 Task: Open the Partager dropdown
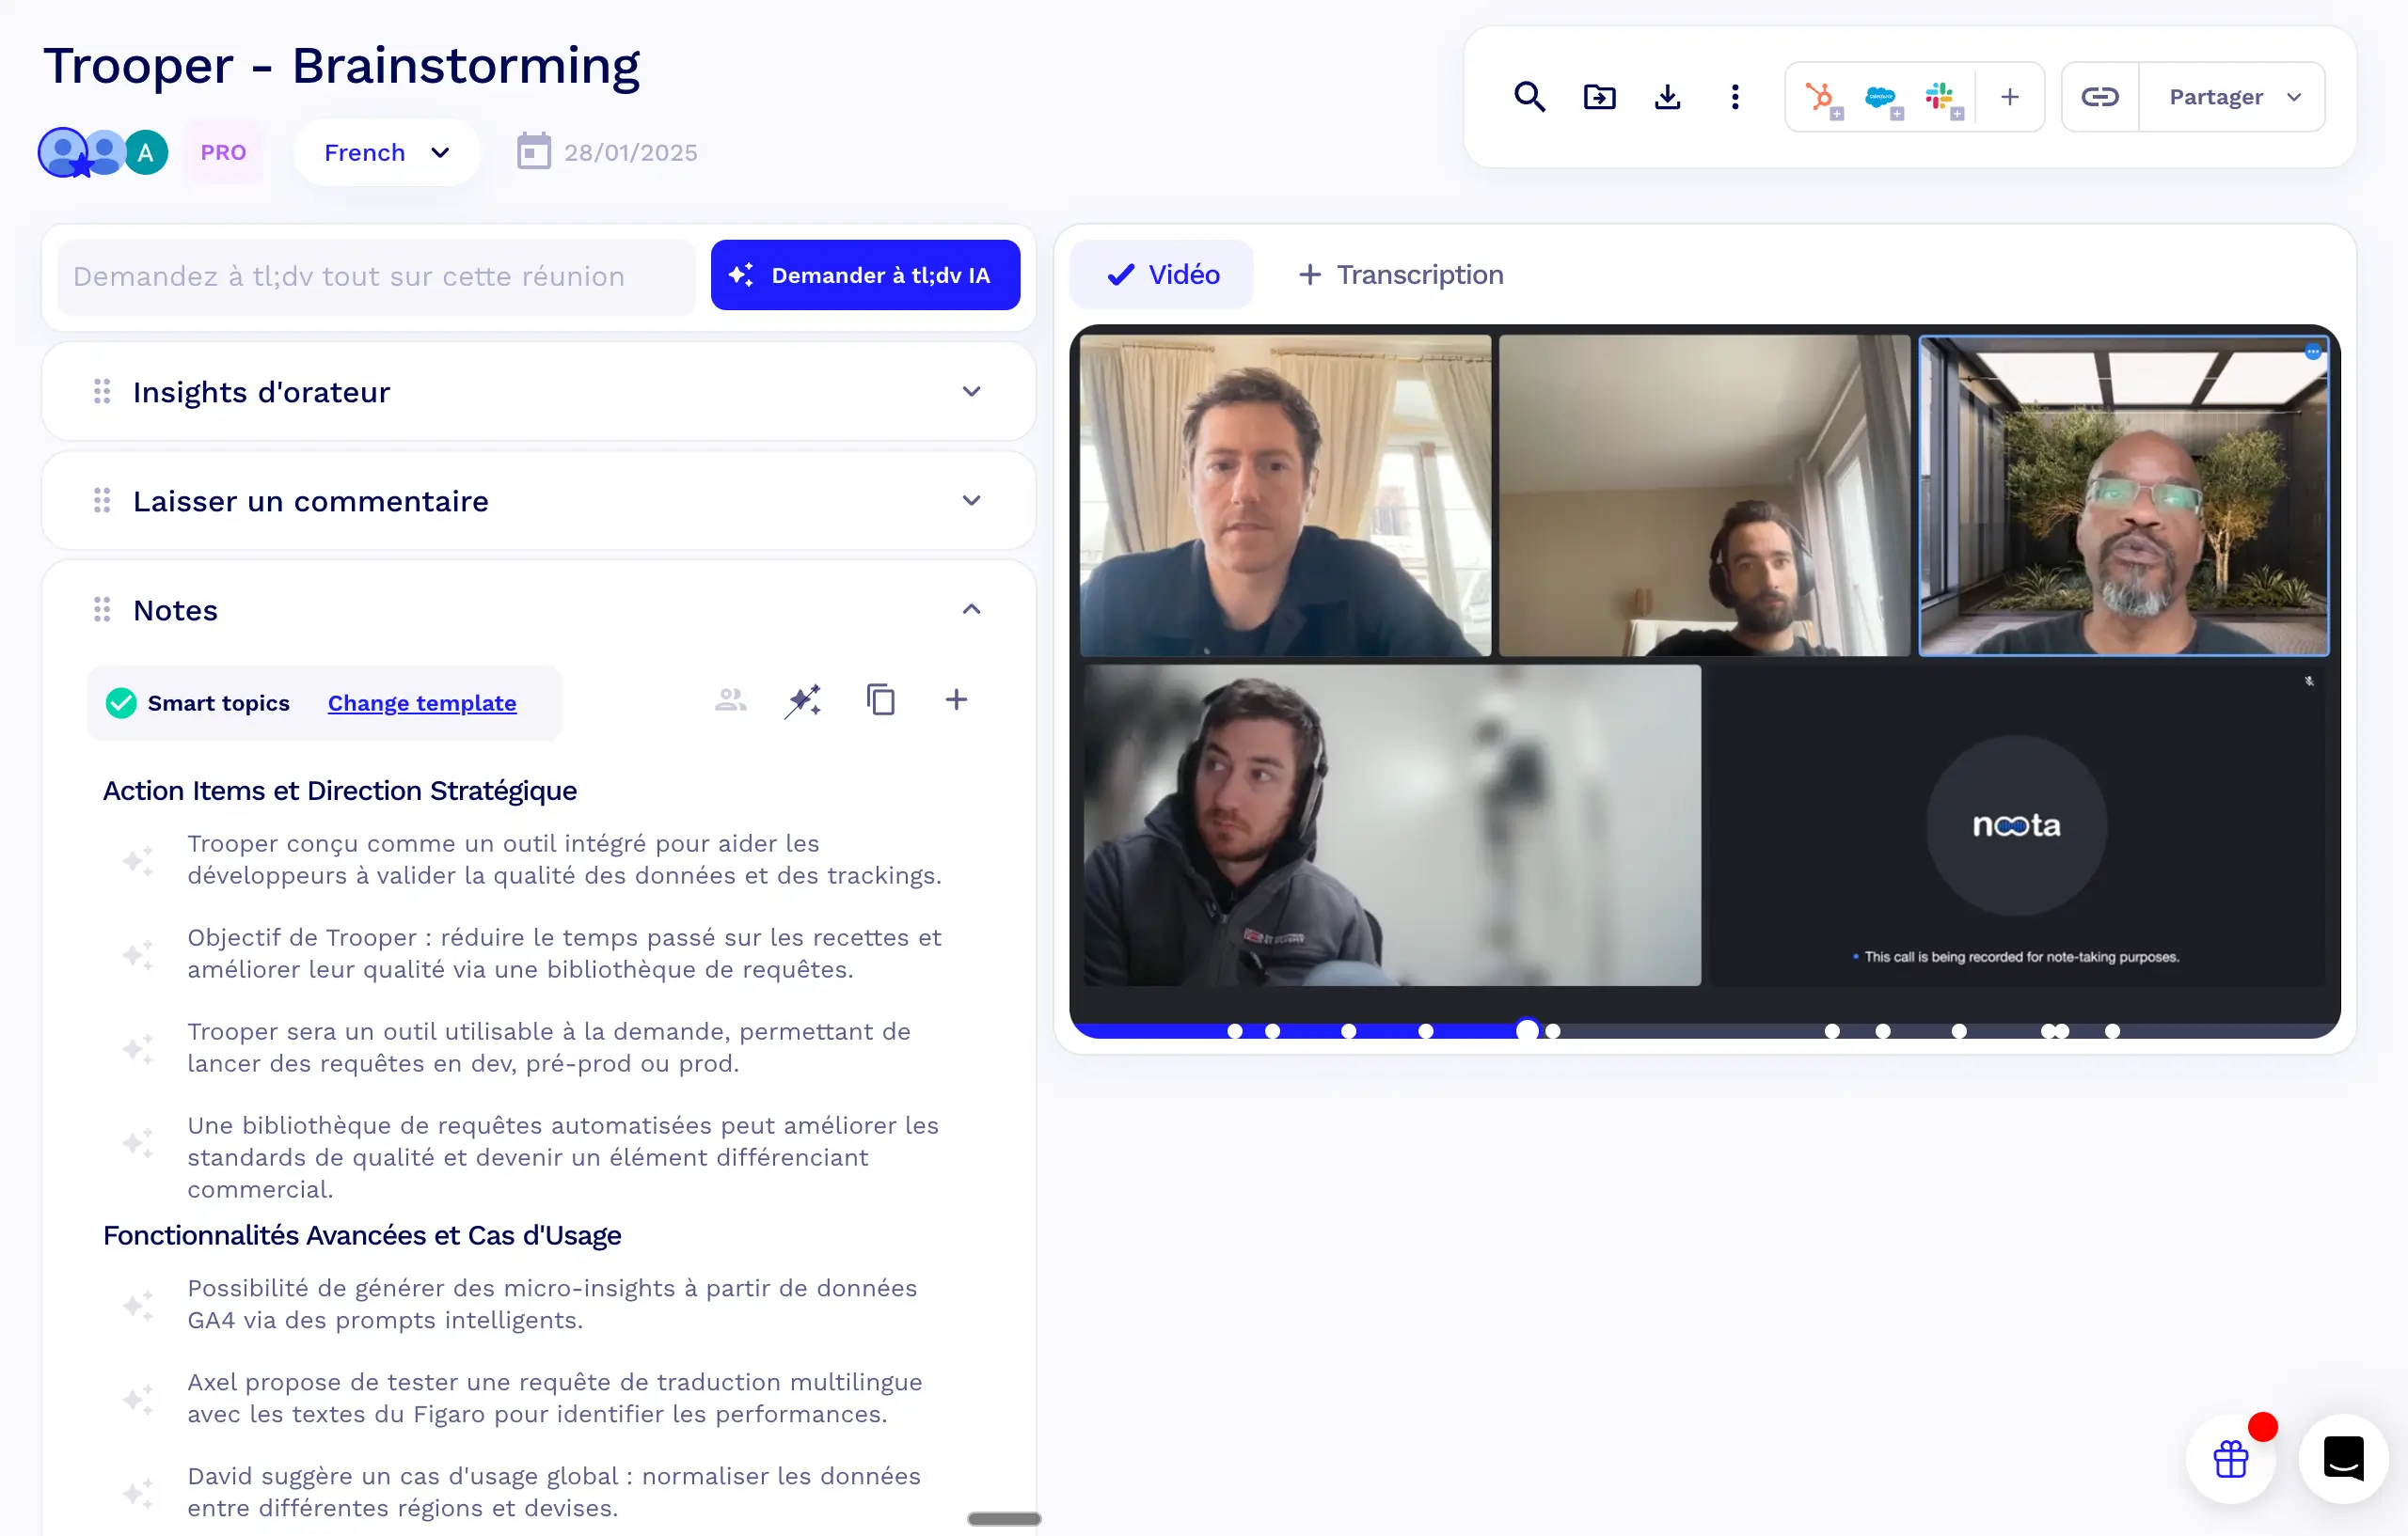2234,97
